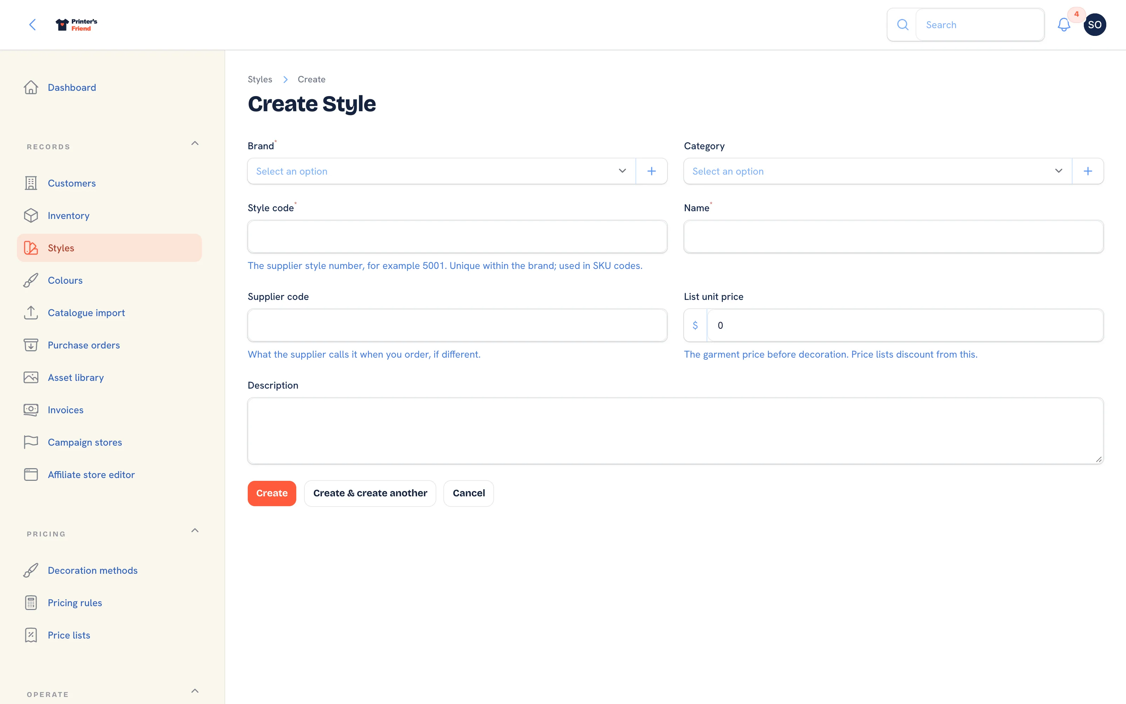Click the Invoices banknote icon
Image resolution: width=1126 pixels, height=704 pixels.
click(x=31, y=410)
